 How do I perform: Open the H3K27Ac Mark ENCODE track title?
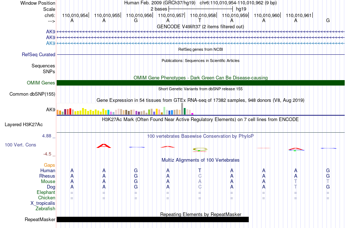pos(200,120)
